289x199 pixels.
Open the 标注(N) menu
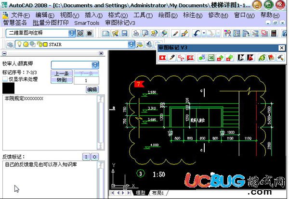(x=193, y=15)
